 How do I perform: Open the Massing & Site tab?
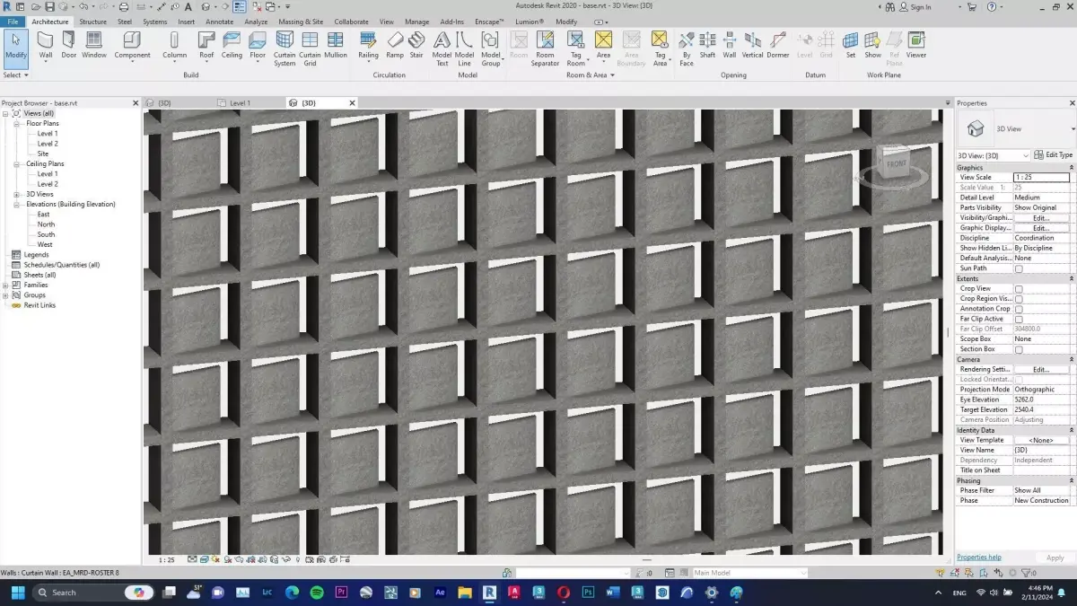pyautogui.click(x=301, y=22)
